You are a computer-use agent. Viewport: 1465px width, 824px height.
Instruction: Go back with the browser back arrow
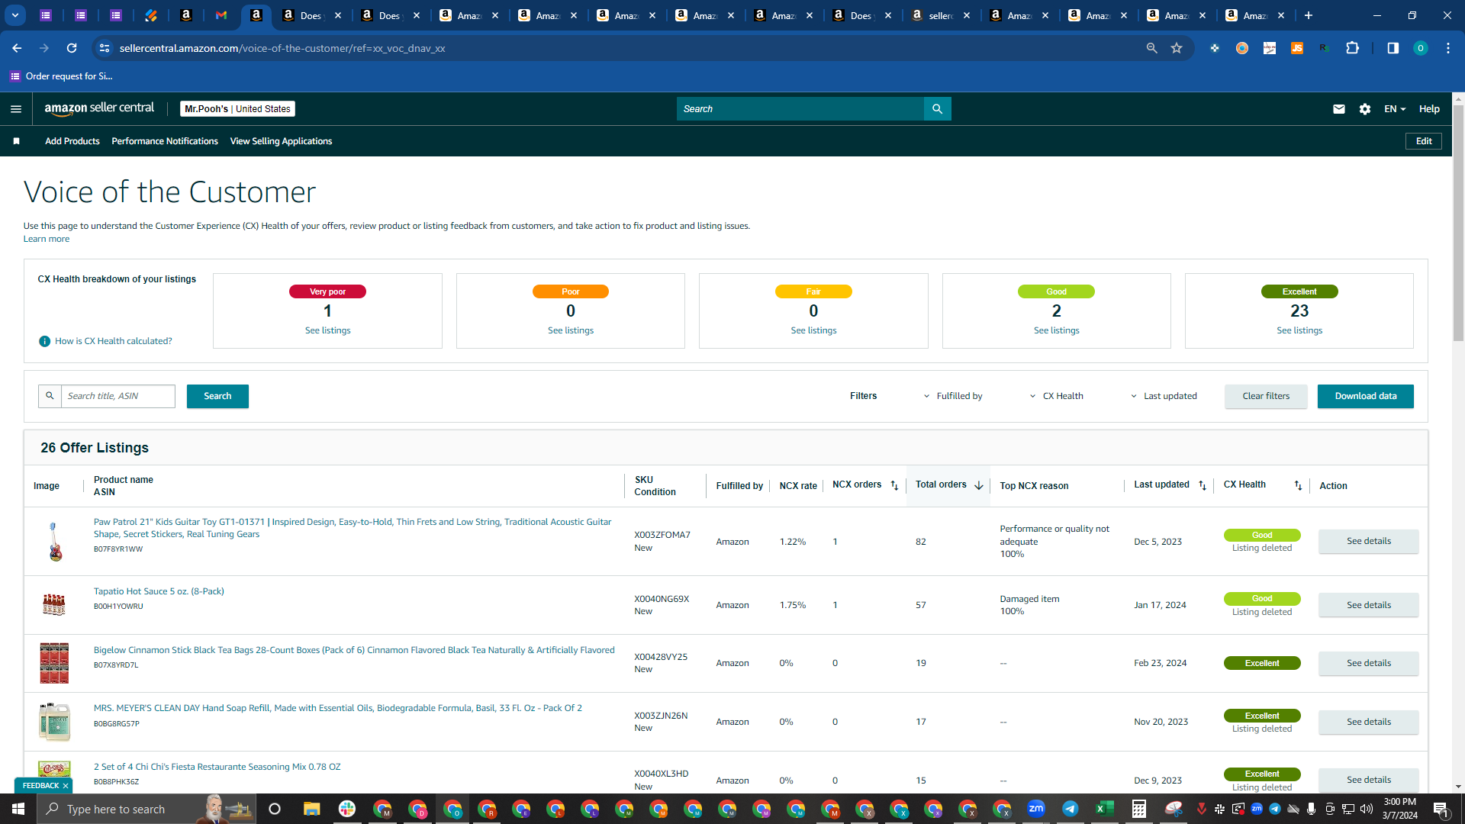(17, 48)
